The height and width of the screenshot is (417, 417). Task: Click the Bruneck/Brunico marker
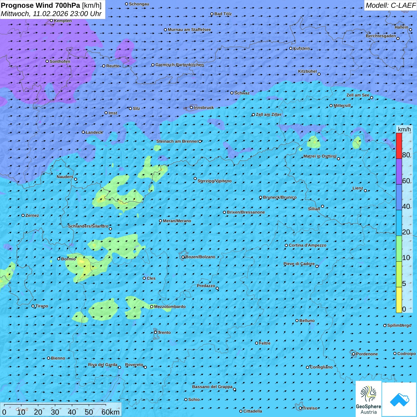coord(261,197)
